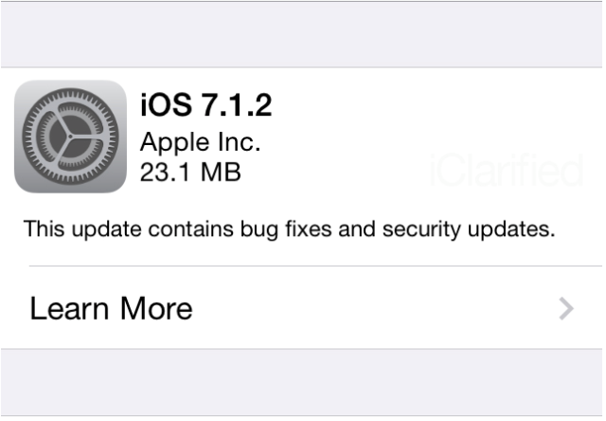Click the "iOS" text in the title
The image size is (606, 421).
point(166,105)
